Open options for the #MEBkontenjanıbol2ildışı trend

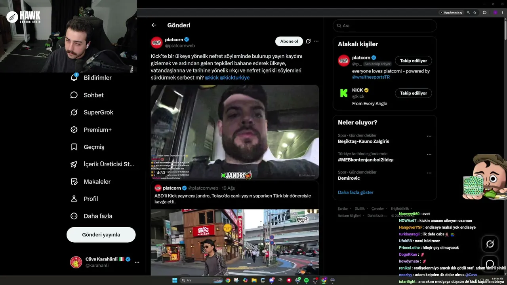pyautogui.click(x=429, y=155)
